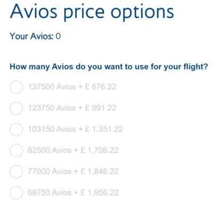
Task: Click the 'Your Avios: 0' balance text
Action: pos(35,36)
